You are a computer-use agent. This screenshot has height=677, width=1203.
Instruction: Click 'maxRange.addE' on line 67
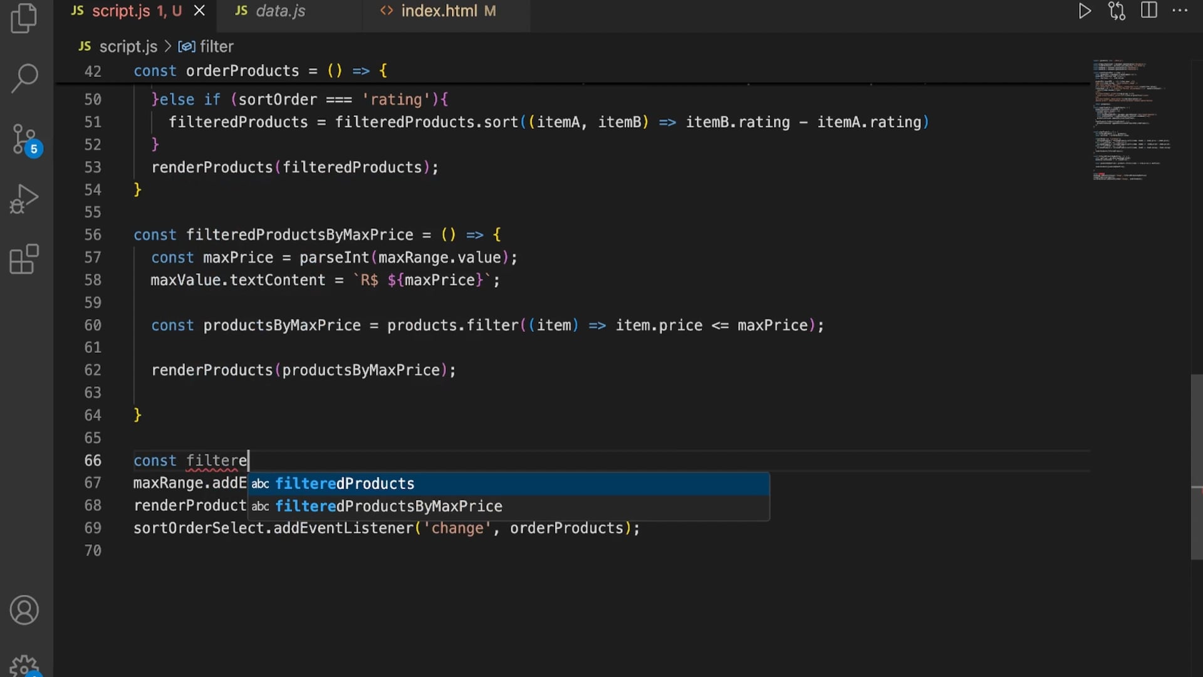tap(190, 483)
